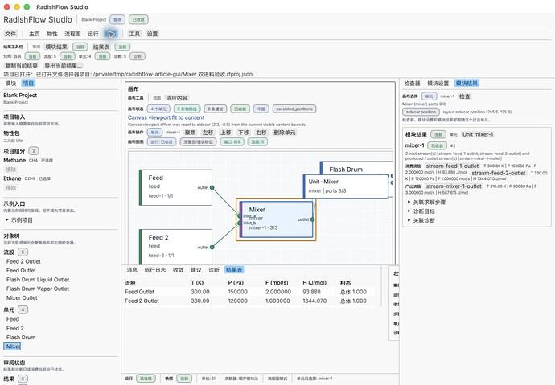Expand the 示例项目 disclosure triangle
The width and height of the screenshot is (555, 385).
pos(7,220)
